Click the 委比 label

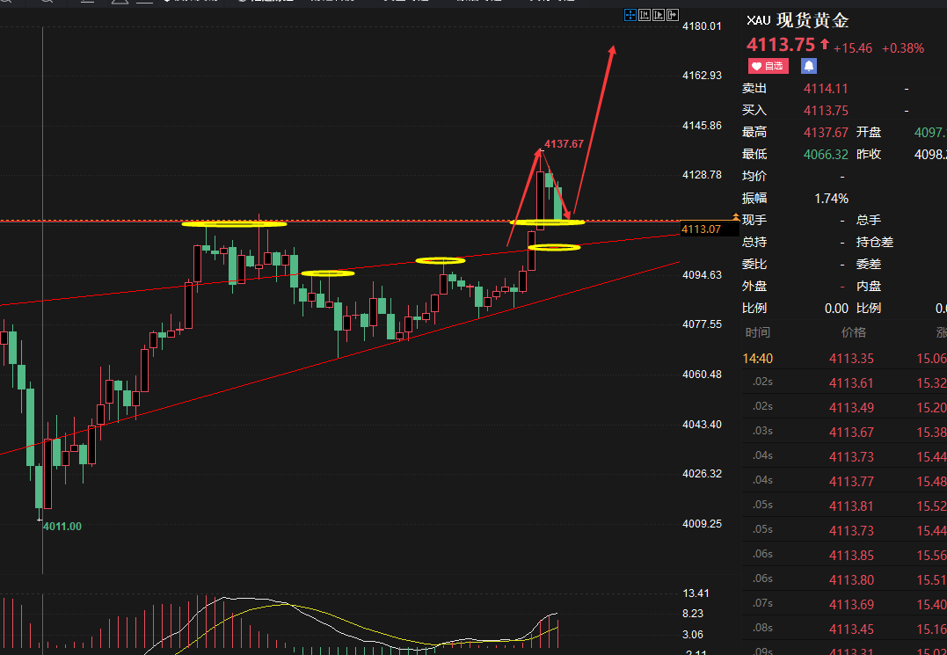754,264
